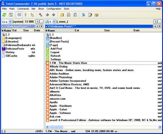Screen dimensions: 163x134
Task: Select the Ask.com bookmark star icon
Action: coord(47,116)
